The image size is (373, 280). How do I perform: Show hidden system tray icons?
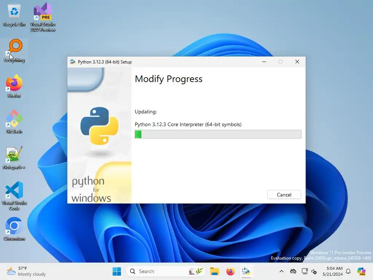282,271
